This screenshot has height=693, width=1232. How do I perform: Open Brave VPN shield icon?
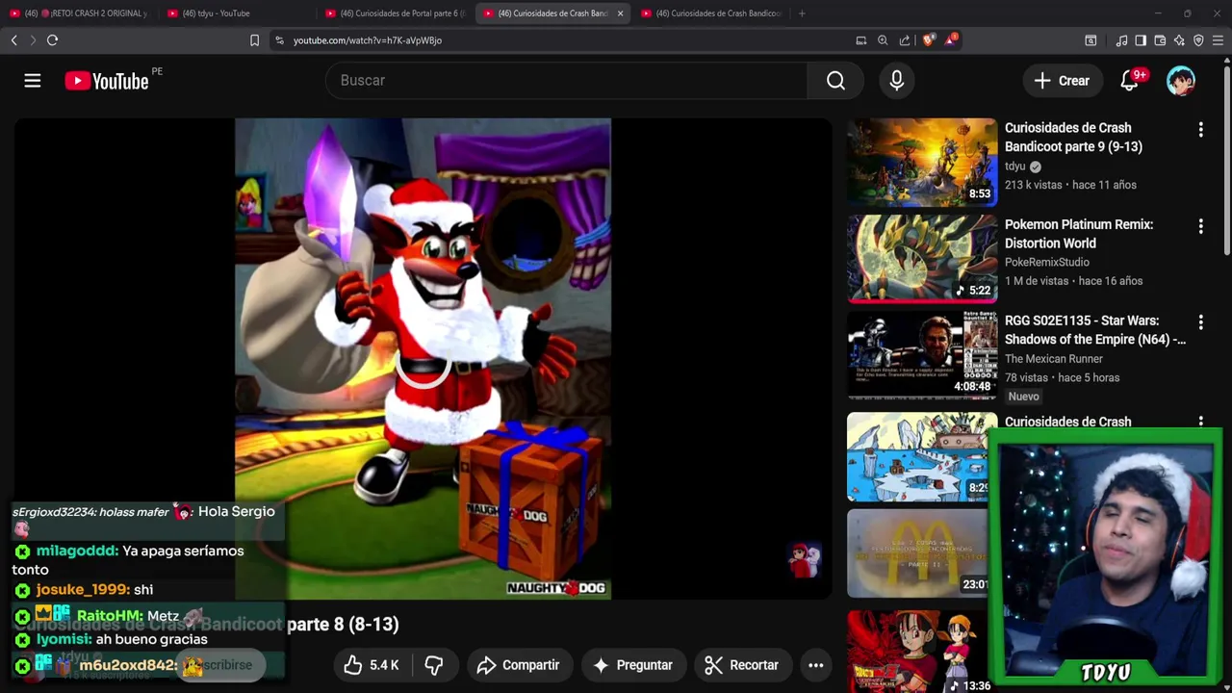pos(1198,40)
